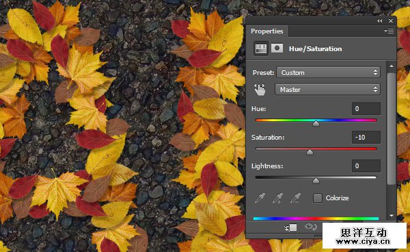Click the view previous state eye icon
Screen dimensions: 410x252
(311, 227)
